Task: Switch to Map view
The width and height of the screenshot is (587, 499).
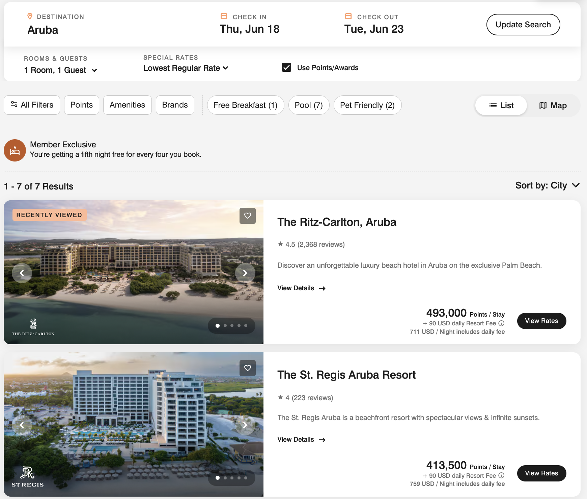Action: (x=553, y=106)
